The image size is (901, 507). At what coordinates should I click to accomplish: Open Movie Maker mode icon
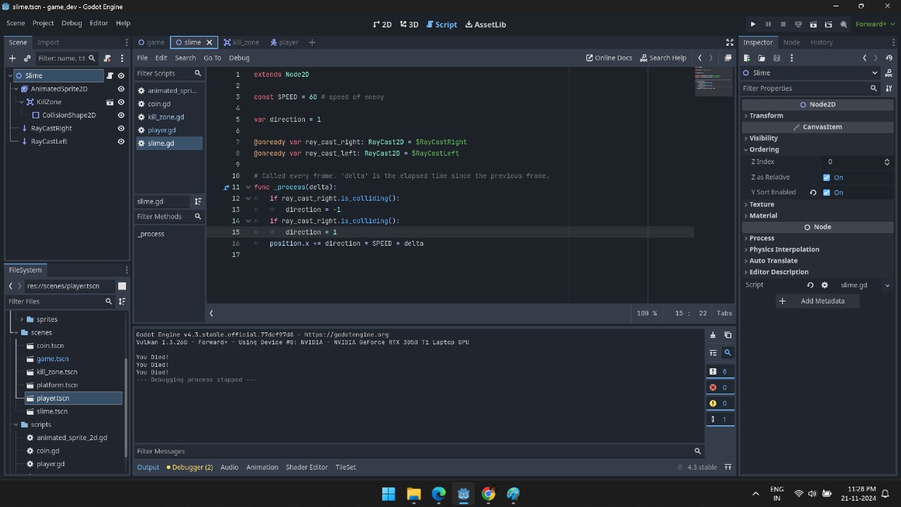coord(843,24)
